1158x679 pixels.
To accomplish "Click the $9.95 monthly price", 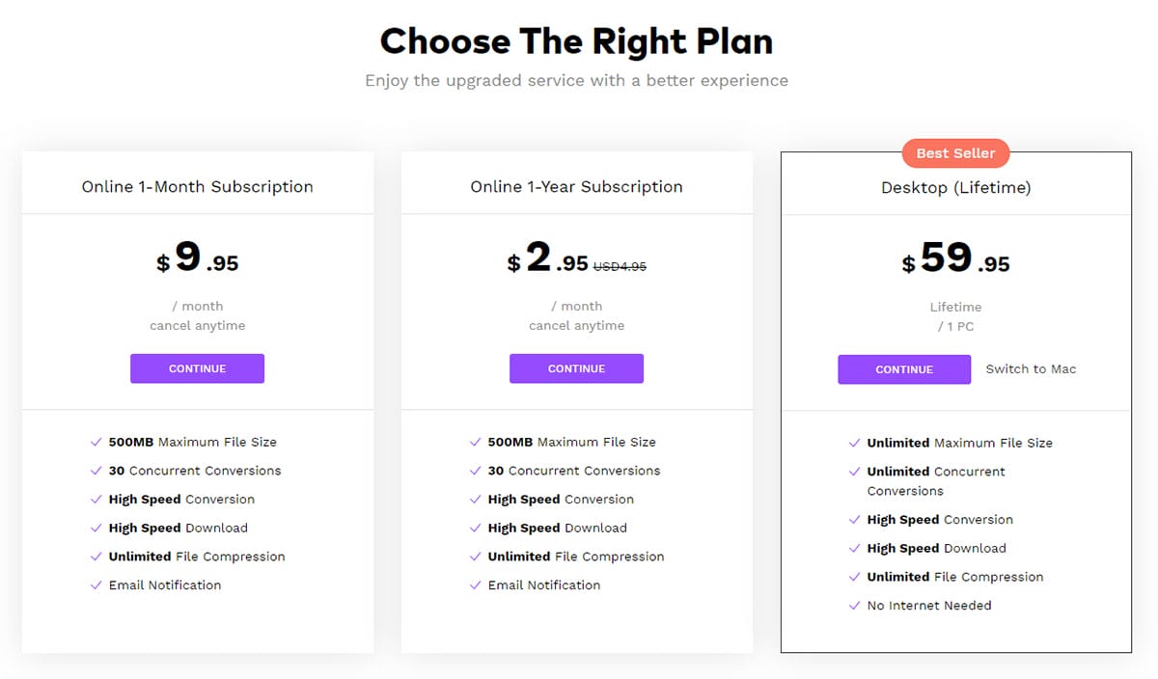I will (197, 258).
